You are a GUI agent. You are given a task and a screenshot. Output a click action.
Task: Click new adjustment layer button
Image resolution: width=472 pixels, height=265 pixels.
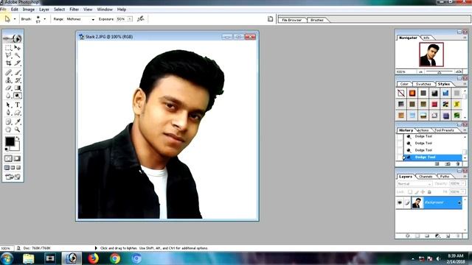click(x=437, y=236)
